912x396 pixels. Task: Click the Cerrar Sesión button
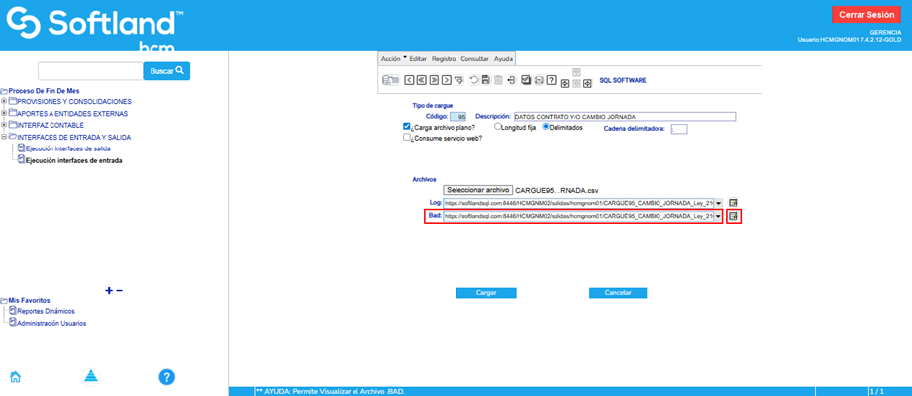pyautogui.click(x=866, y=15)
